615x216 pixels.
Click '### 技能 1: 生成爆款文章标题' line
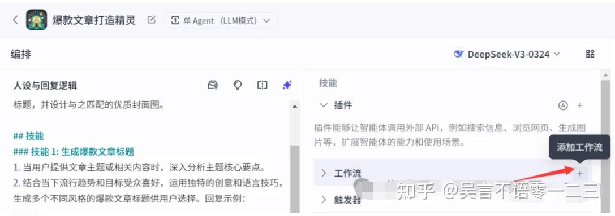[x=74, y=152]
